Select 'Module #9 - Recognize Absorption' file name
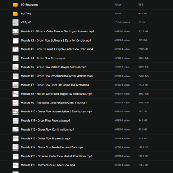173x173 pixels. (x=54, y=103)
